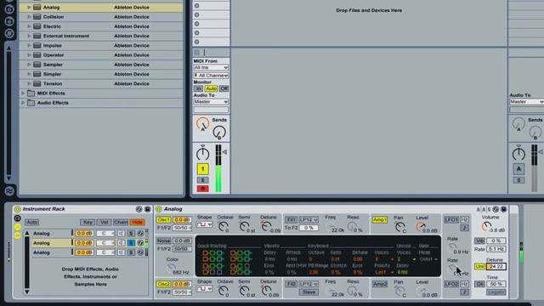
Task: Open Keyboard Priority Last dropdown
Action: pyautogui.click(x=385, y=272)
